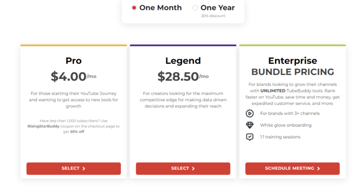The image size is (364, 187).
Task: Schedule a meeting for Enterprise plan
Action: (x=292, y=169)
